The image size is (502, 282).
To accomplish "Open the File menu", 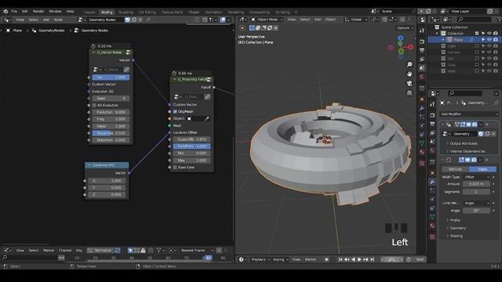I will (14, 12).
